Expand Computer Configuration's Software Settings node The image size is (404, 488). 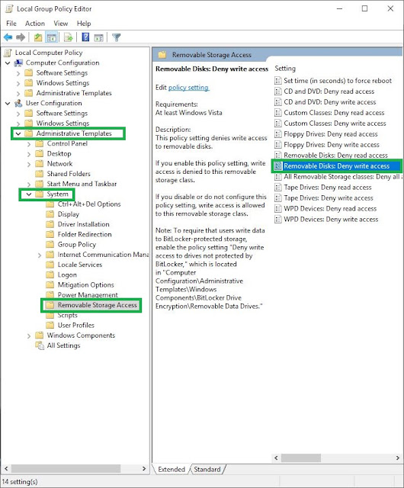[x=18, y=73]
